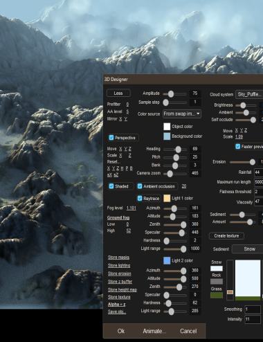This screenshot has width=263, height=342.
Task: Click the Store height map link
Action: 123,289
